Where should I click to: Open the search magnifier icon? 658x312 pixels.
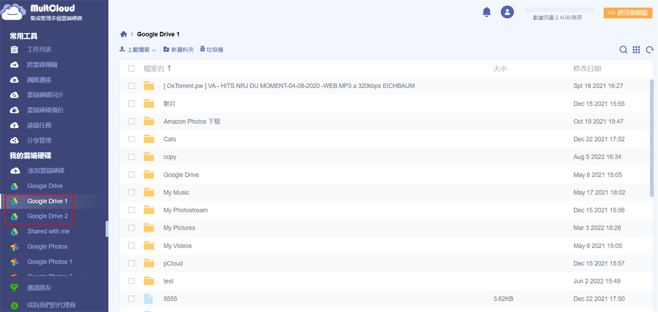(x=623, y=50)
